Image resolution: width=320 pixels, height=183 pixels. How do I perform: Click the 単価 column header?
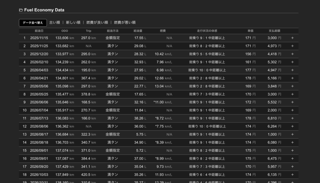click(x=250, y=31)
